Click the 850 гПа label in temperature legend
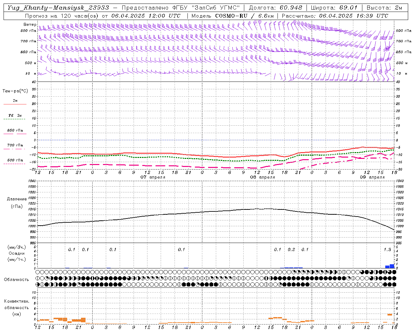Viewport: 413px width, 330px height. [x=15, y=131]
